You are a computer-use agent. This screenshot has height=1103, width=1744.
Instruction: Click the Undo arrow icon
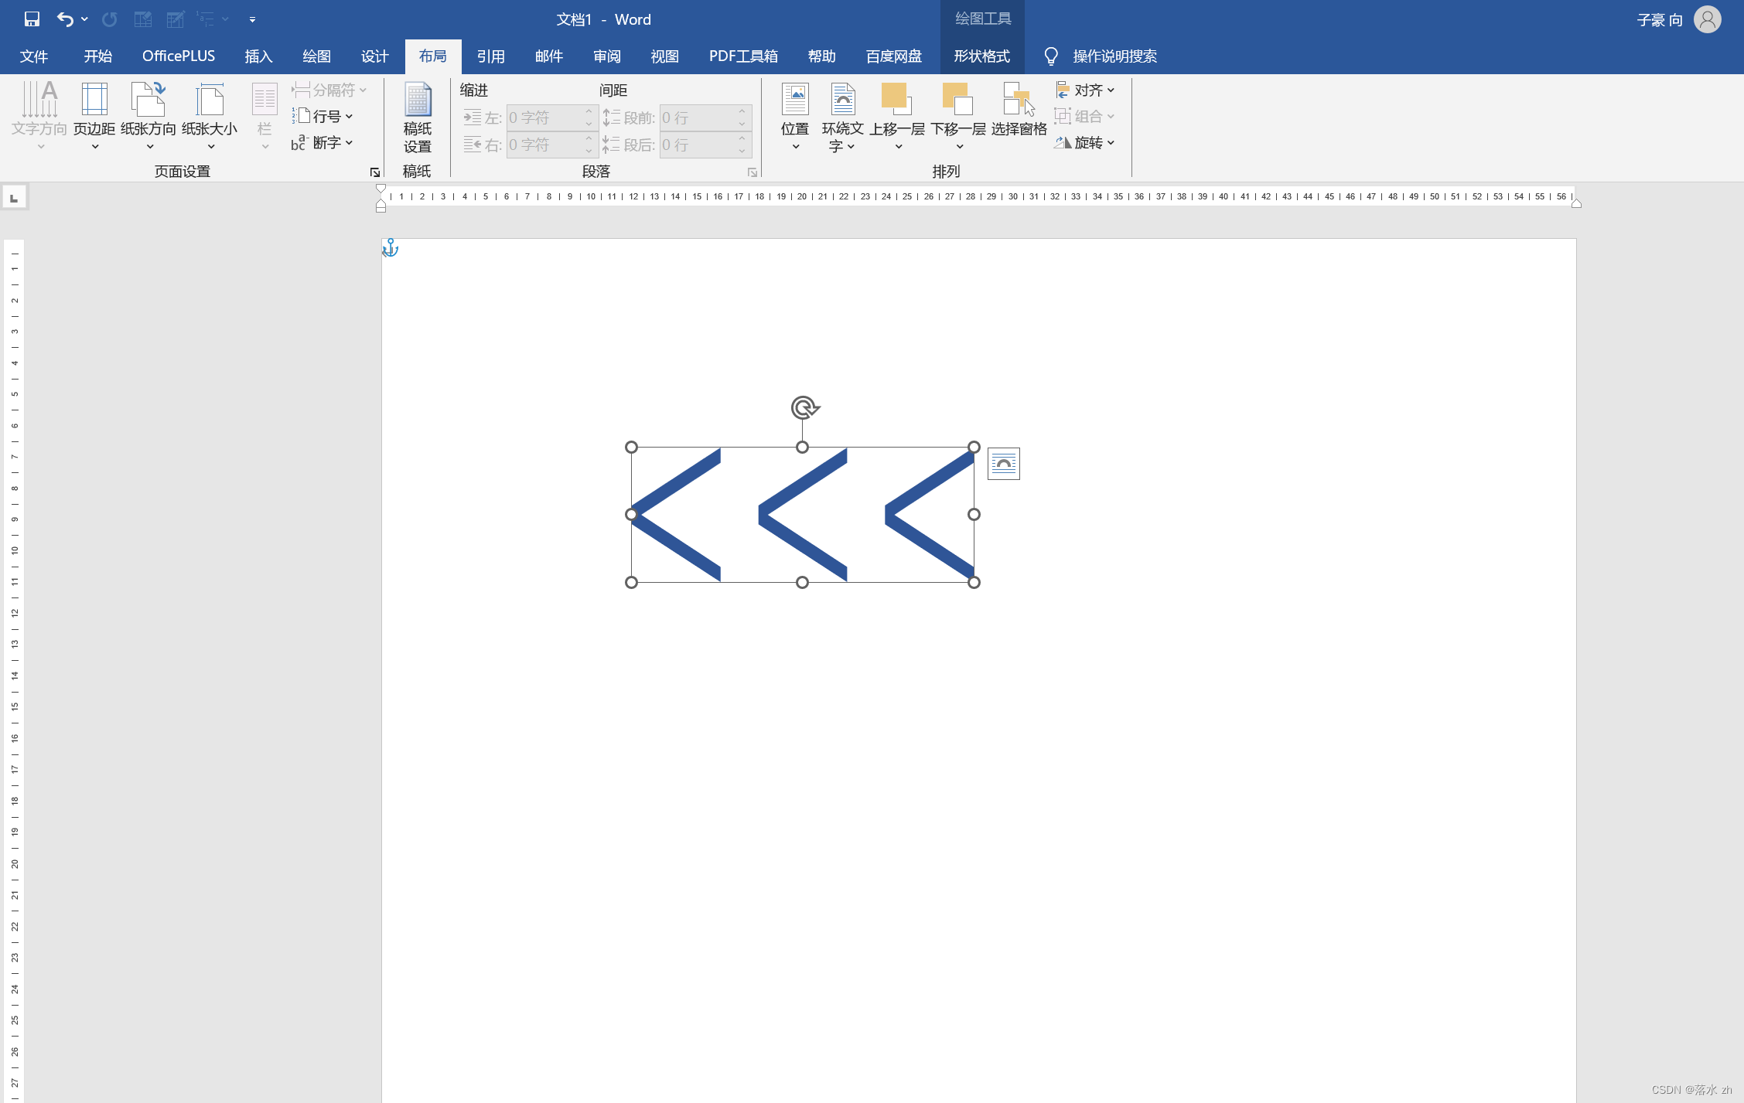coord(65,19)
